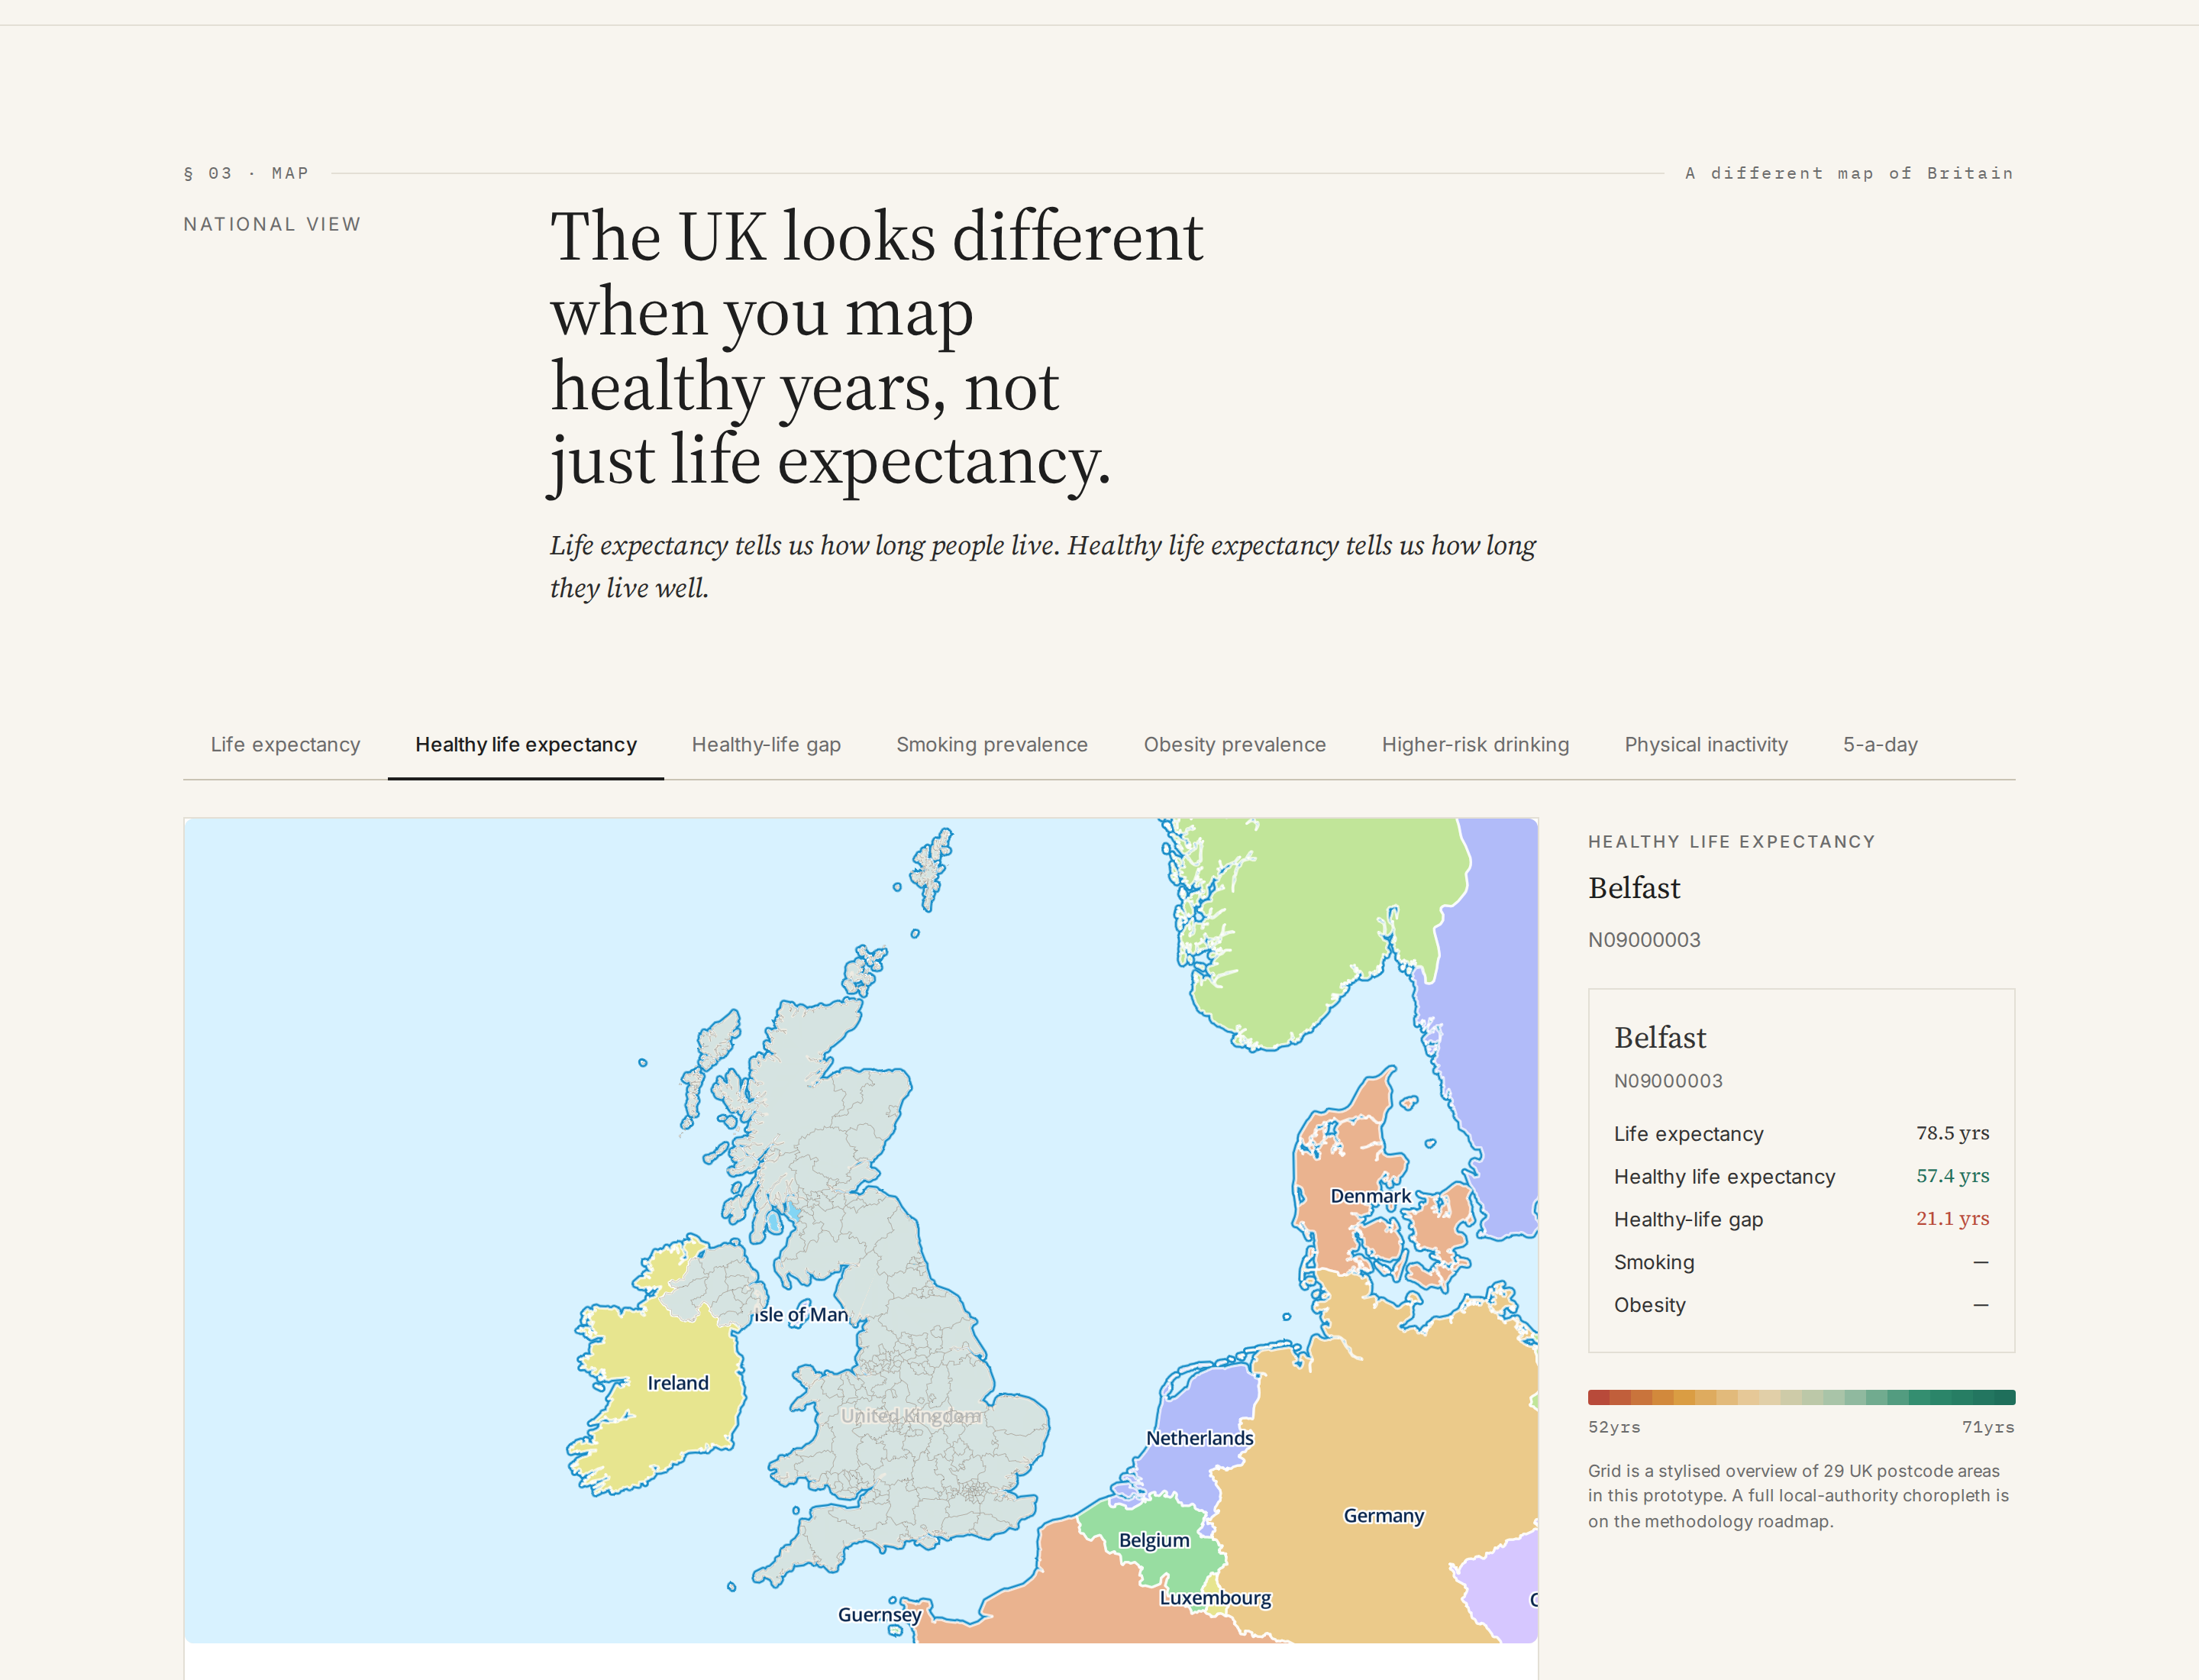Switch to the Obesity prevalence tab
The height and width of the screenshot is (1680, 2199).
(1234, 745)
